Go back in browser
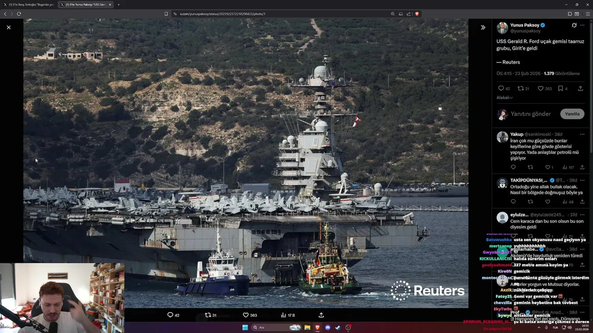The width and height of the screenshot is (593, 333). coord(5,14)
